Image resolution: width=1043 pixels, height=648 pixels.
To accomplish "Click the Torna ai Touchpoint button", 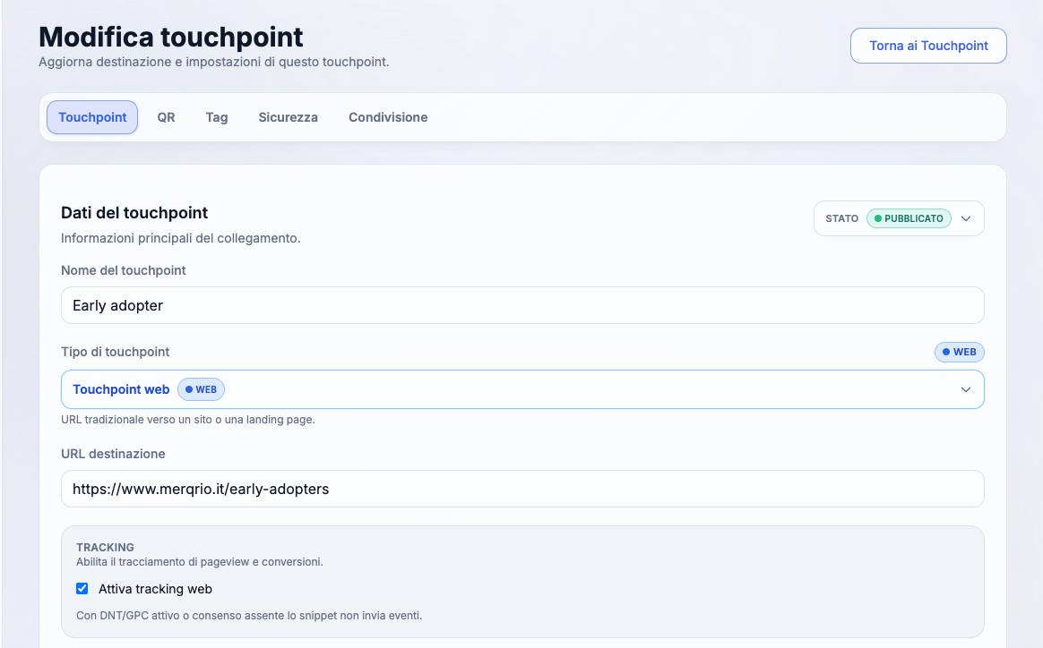I will pos(928,46).
